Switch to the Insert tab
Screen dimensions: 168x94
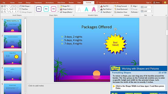[20, 3]
